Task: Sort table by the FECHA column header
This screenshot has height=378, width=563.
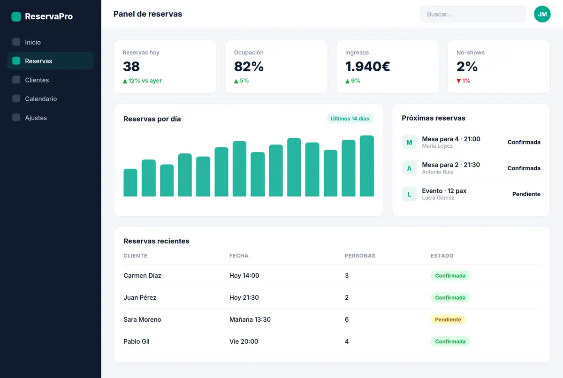Action: (x=239, y=256)
